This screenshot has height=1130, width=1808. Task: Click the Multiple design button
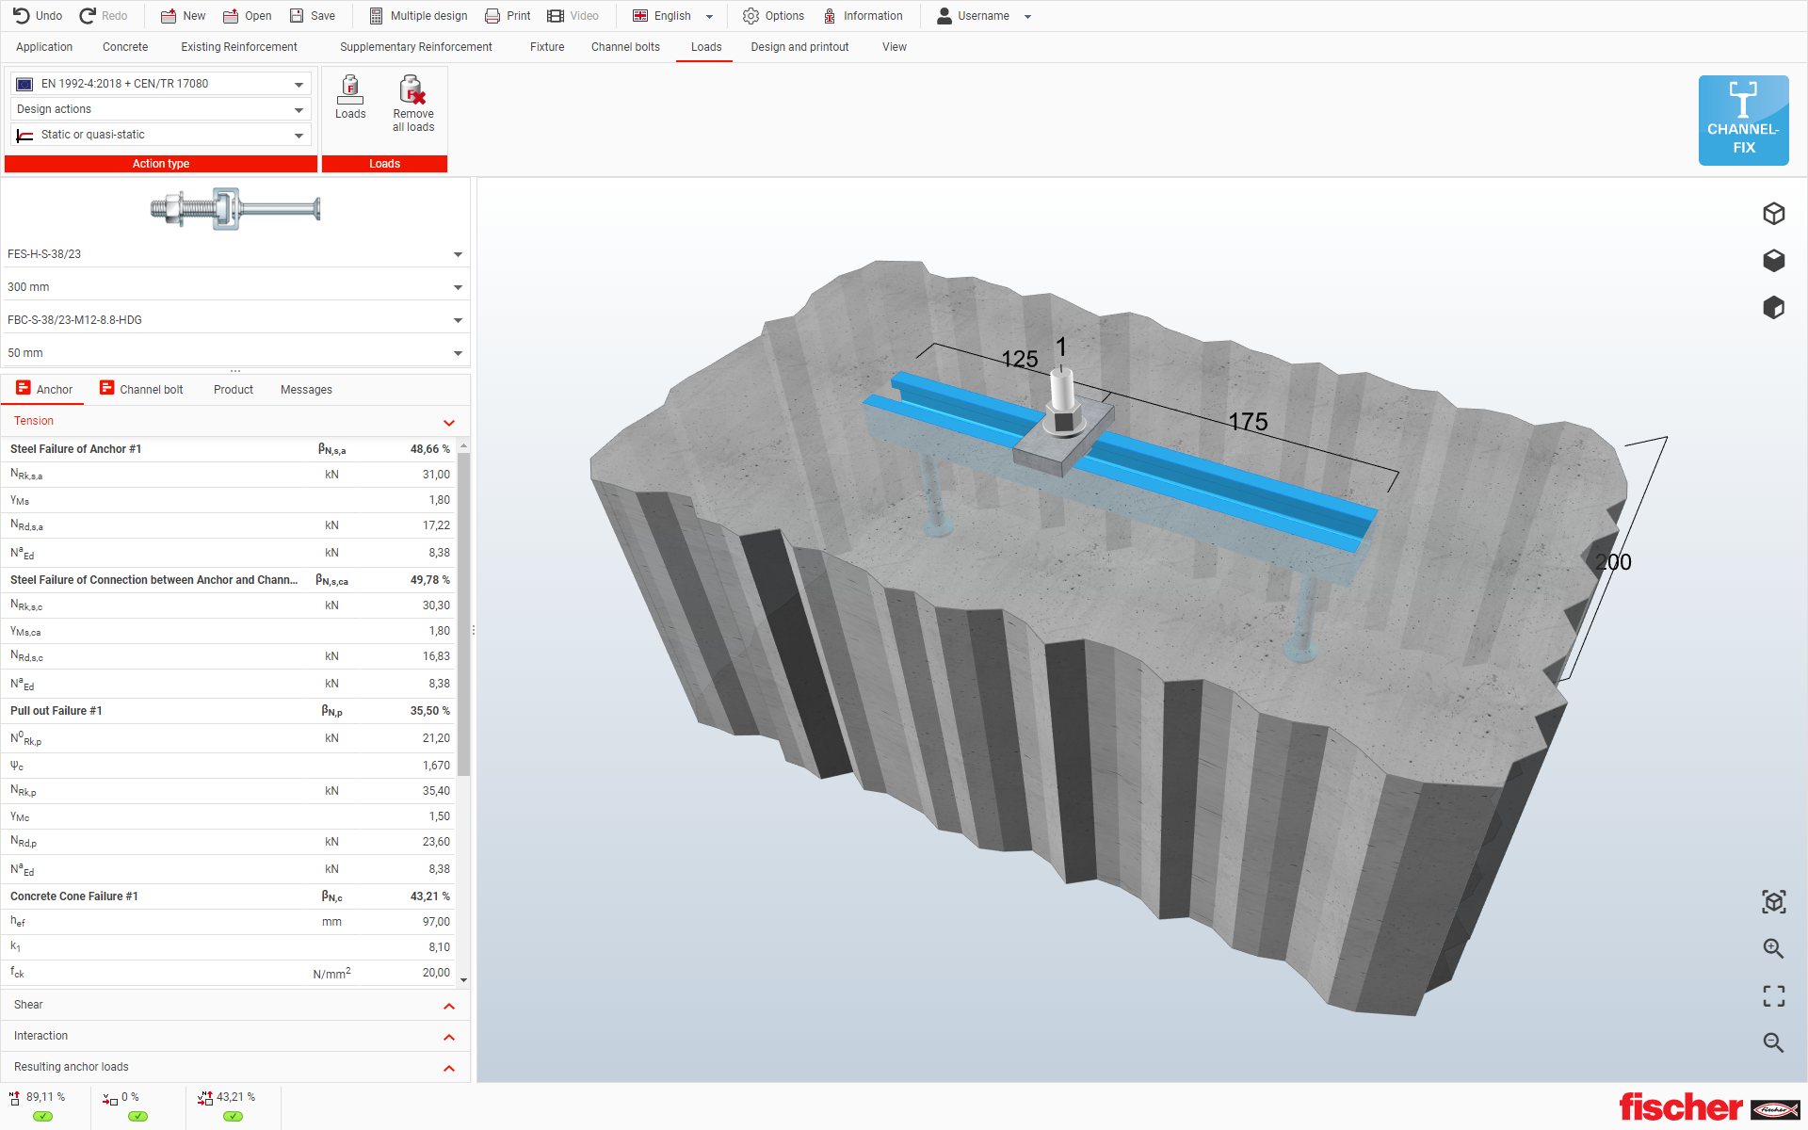click(x=418, y=16)
